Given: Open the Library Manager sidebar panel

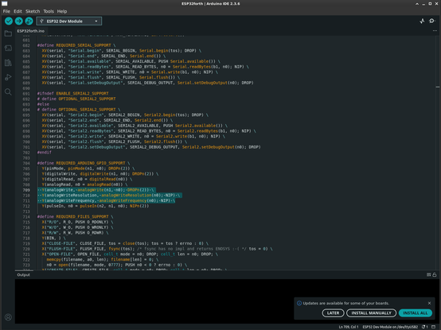Looking at the screenshot, I should click(x=8, y=63).
